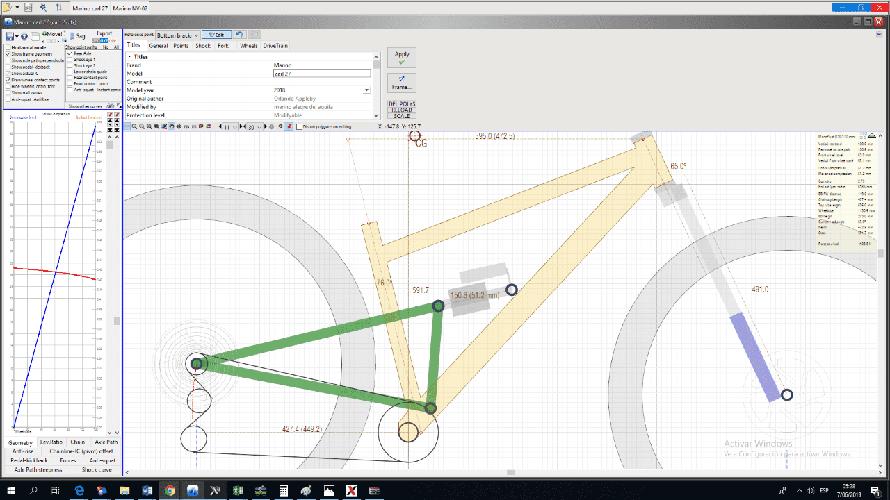890x500 pixels.
Task: Open the Calculator from the taskbar
Action: (x=283, y=490)
